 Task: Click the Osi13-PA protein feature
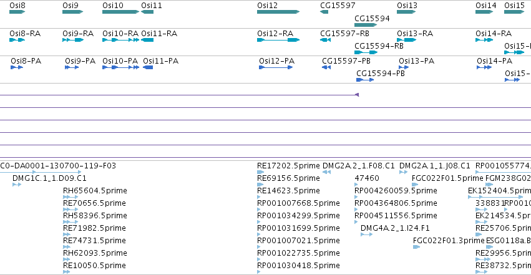click(404, 67)
